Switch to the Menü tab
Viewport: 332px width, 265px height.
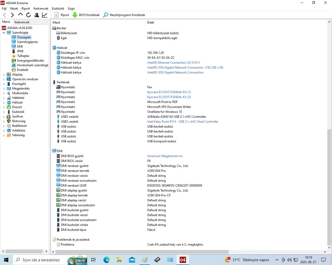coord(6,22)
